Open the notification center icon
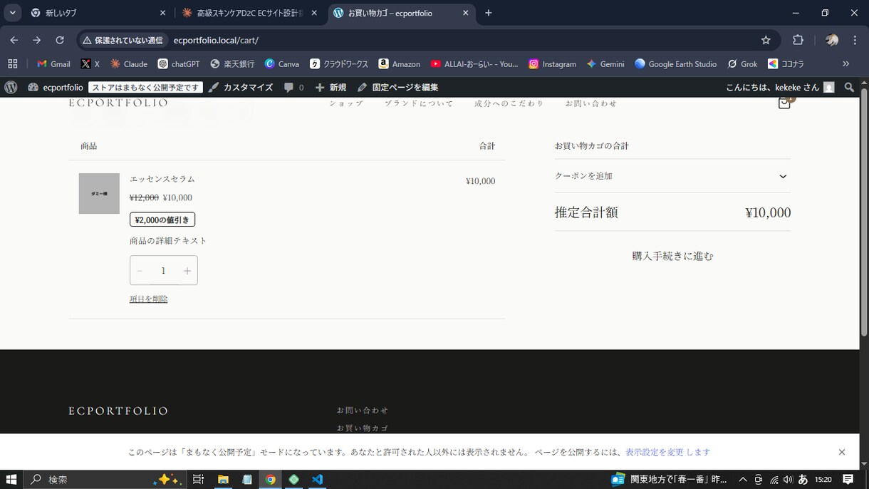 tap(848, 480)
